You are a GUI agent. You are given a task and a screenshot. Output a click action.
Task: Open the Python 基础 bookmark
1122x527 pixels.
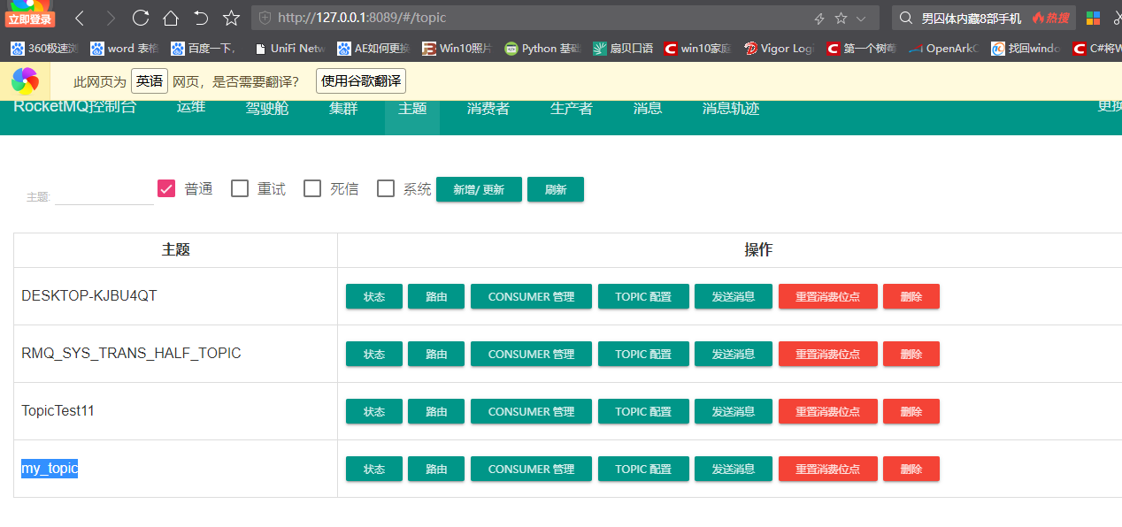click(542, 49)
